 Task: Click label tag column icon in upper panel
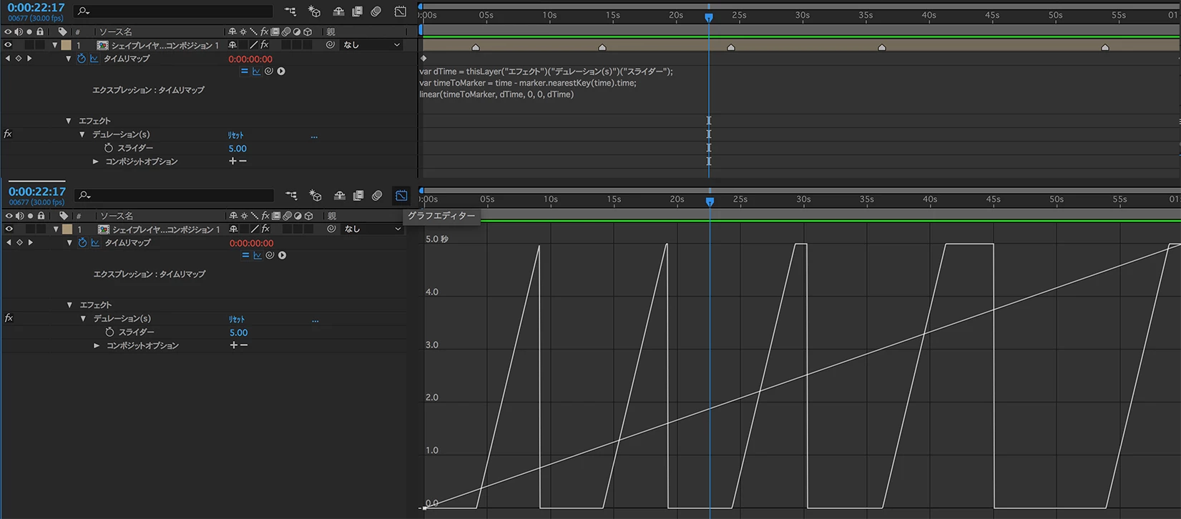pos(63,31)
